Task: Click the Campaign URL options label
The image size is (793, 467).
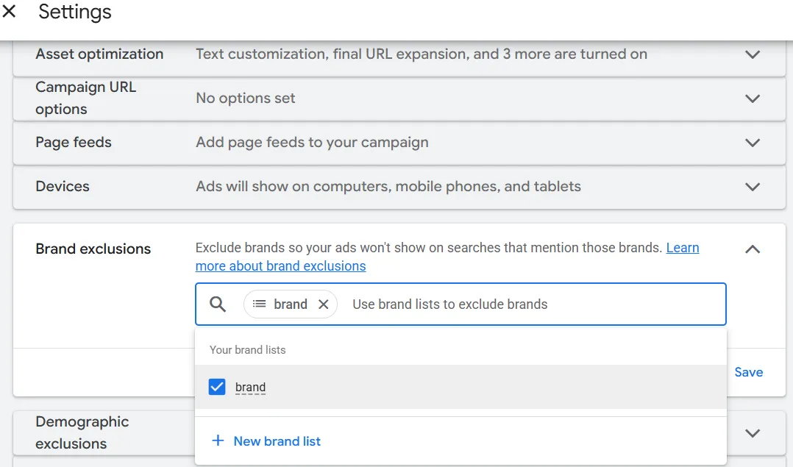Action: pyautogui.click(x=86, y=98)
